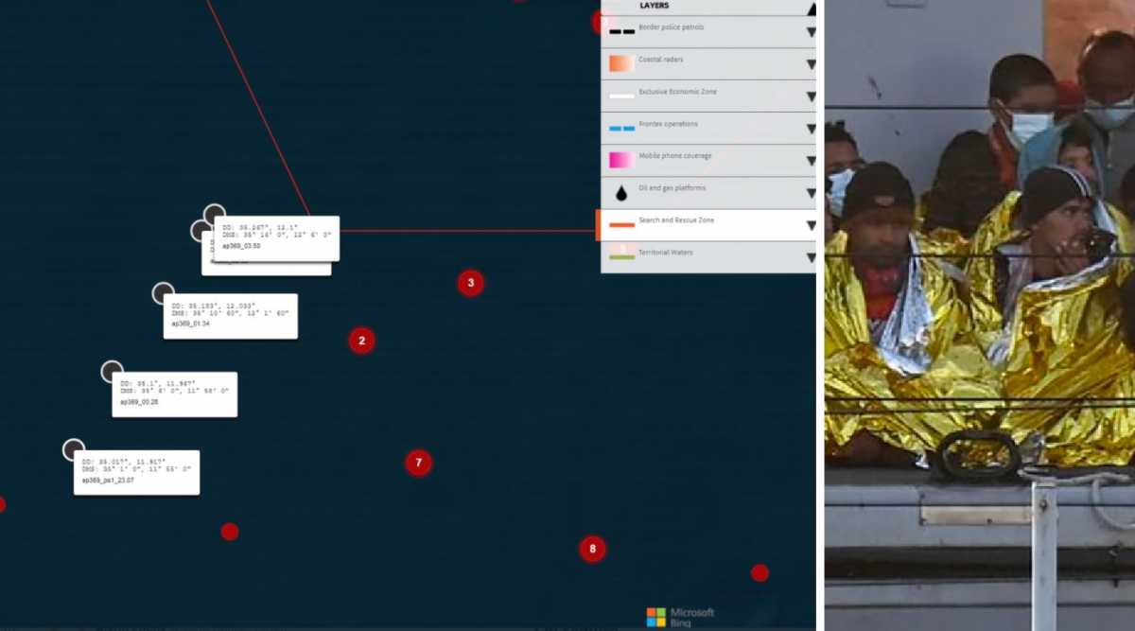This screenshot has width=1135, height=631.
Task: Click the rescued migrants photo
Action: tap(980, 315)
